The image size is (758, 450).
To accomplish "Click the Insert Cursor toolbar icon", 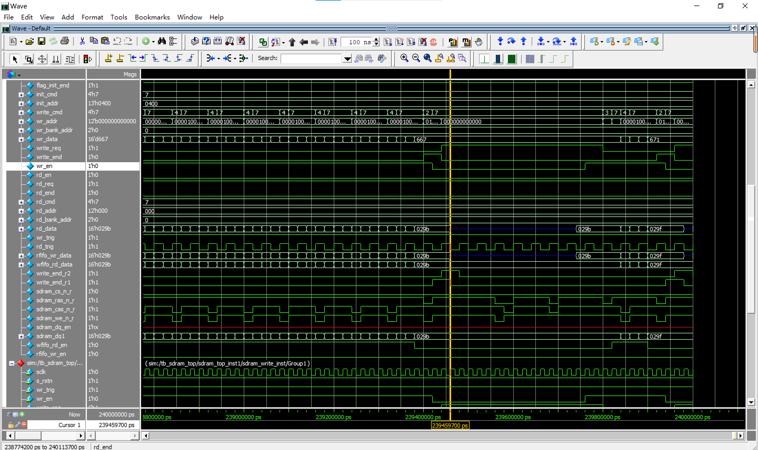I will (x=108, y=58).
